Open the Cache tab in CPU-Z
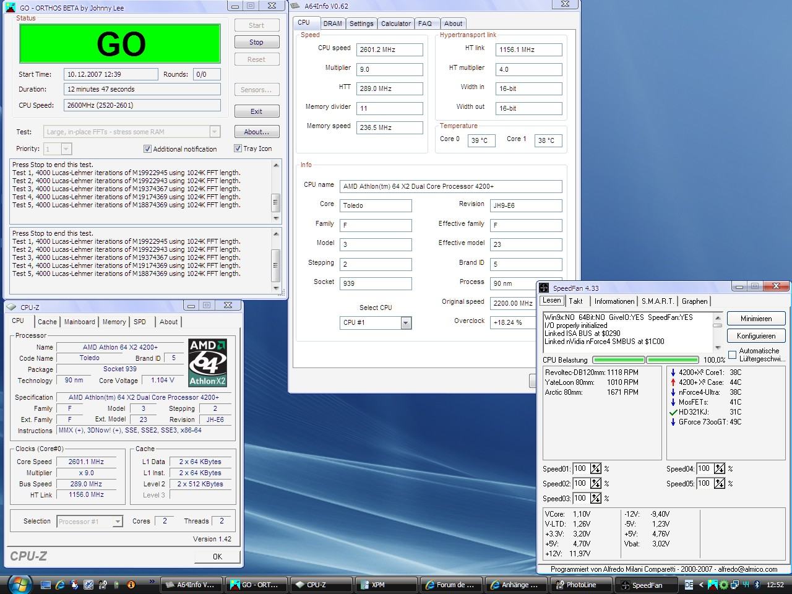This screenshot has width=792, height=594. [47, 322]
